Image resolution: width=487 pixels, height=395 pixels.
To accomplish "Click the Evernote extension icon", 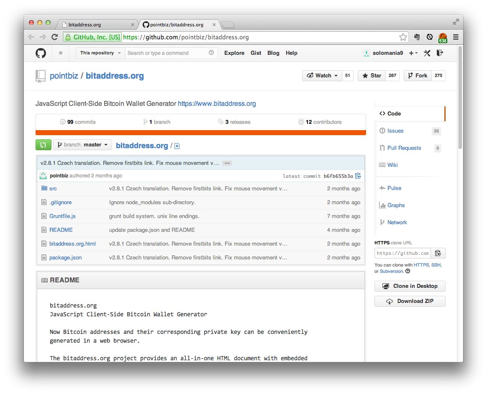I will (x=417, y=37).
